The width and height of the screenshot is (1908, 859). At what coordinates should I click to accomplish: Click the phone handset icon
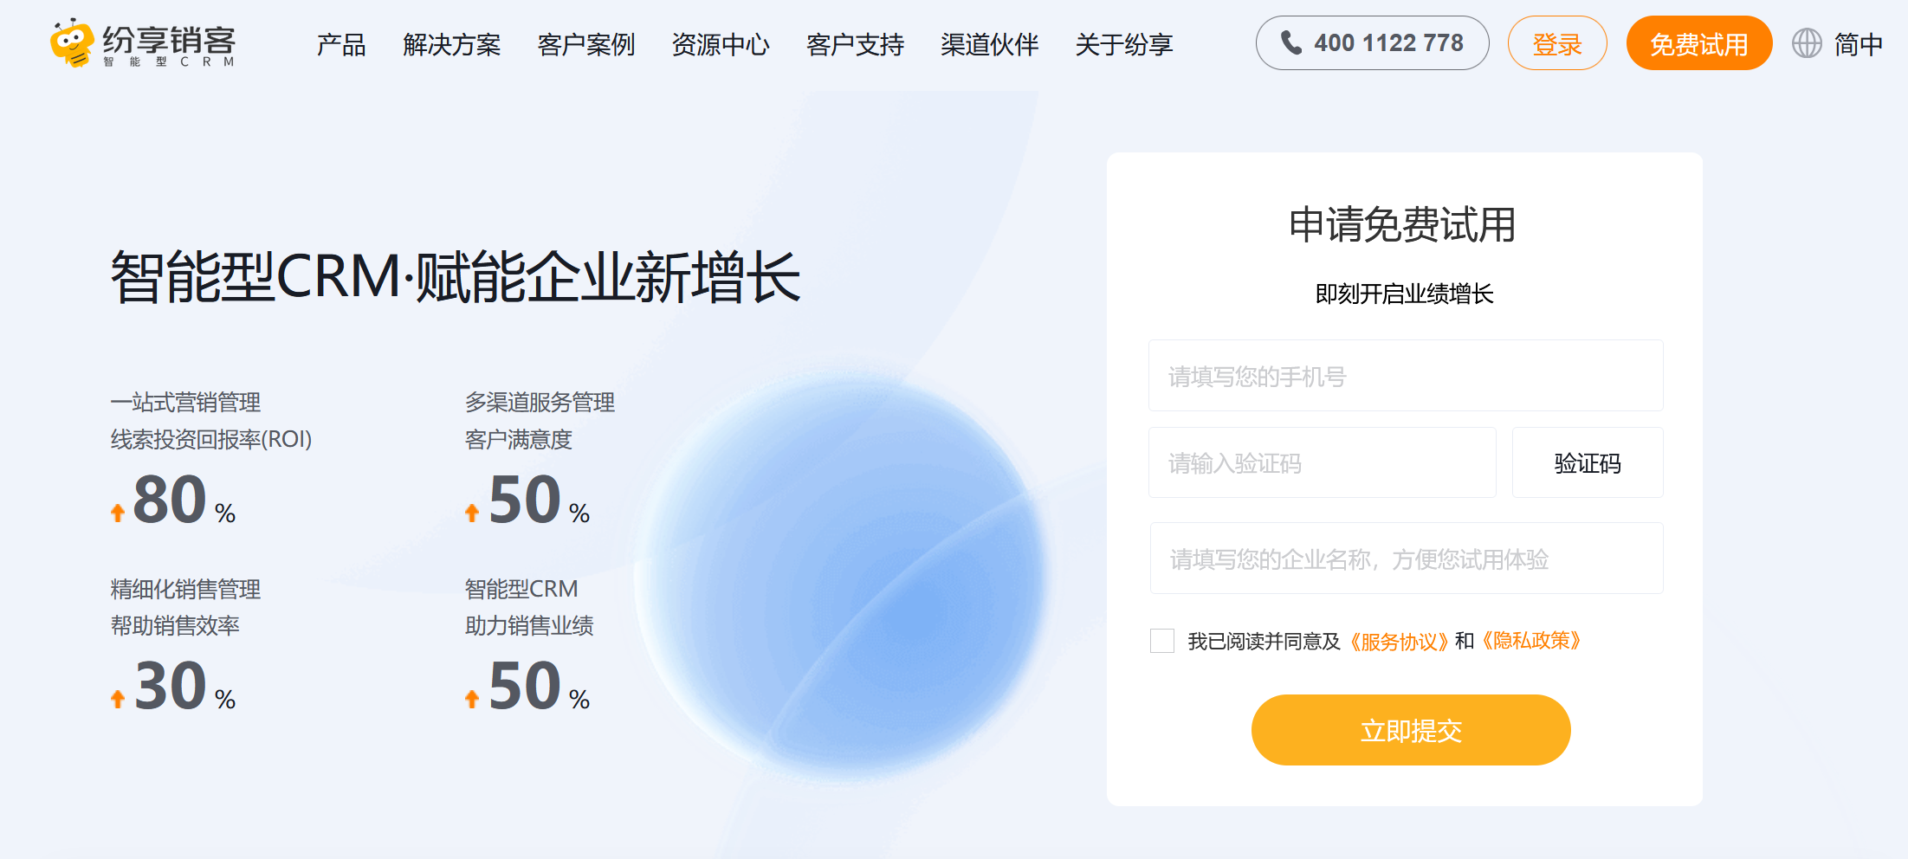[x=1290, y=43]
